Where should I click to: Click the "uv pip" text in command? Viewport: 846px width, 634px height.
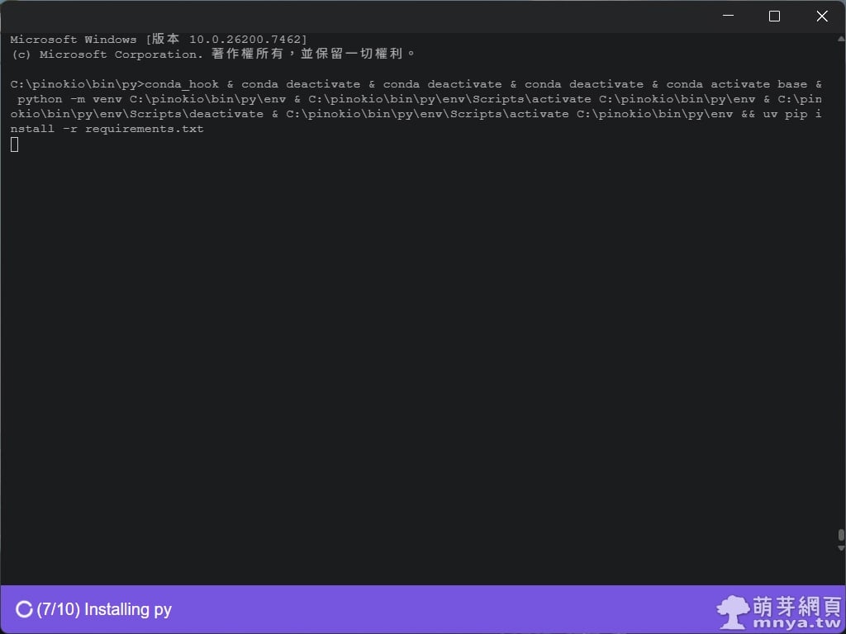click(785, 114)
